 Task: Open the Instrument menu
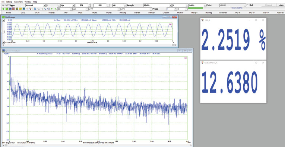click(18, 1)
